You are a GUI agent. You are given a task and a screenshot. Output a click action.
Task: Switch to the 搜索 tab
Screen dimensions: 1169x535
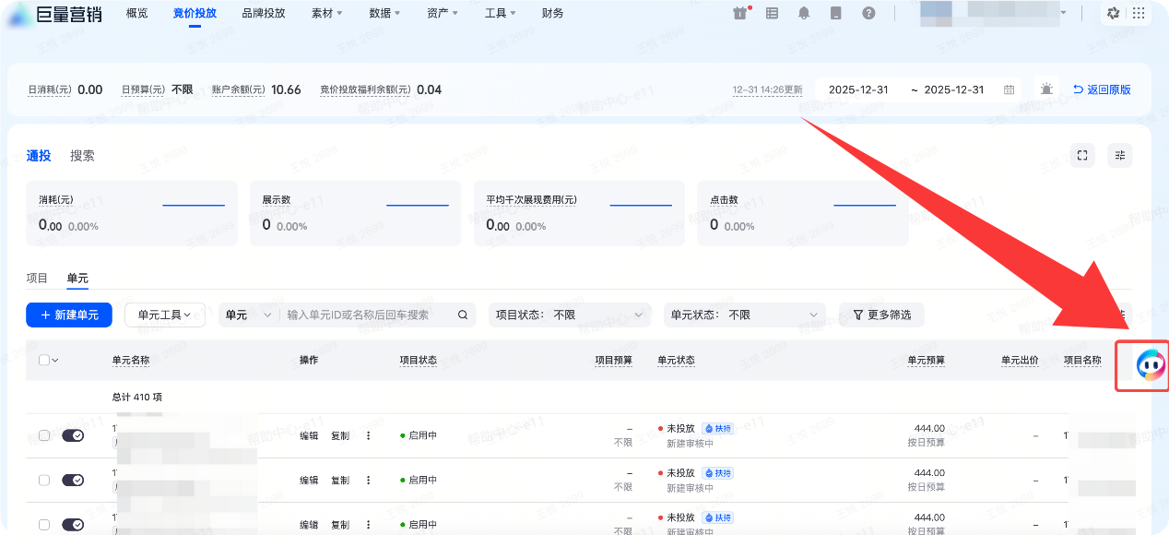click(82, 156)
